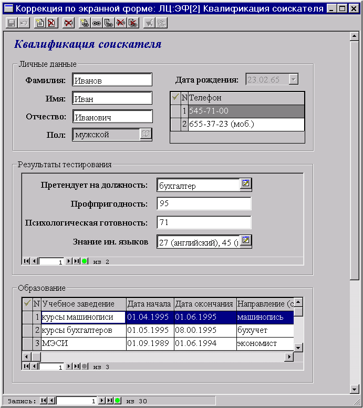Click the Фамилия field with Иванов

(112, 79)
